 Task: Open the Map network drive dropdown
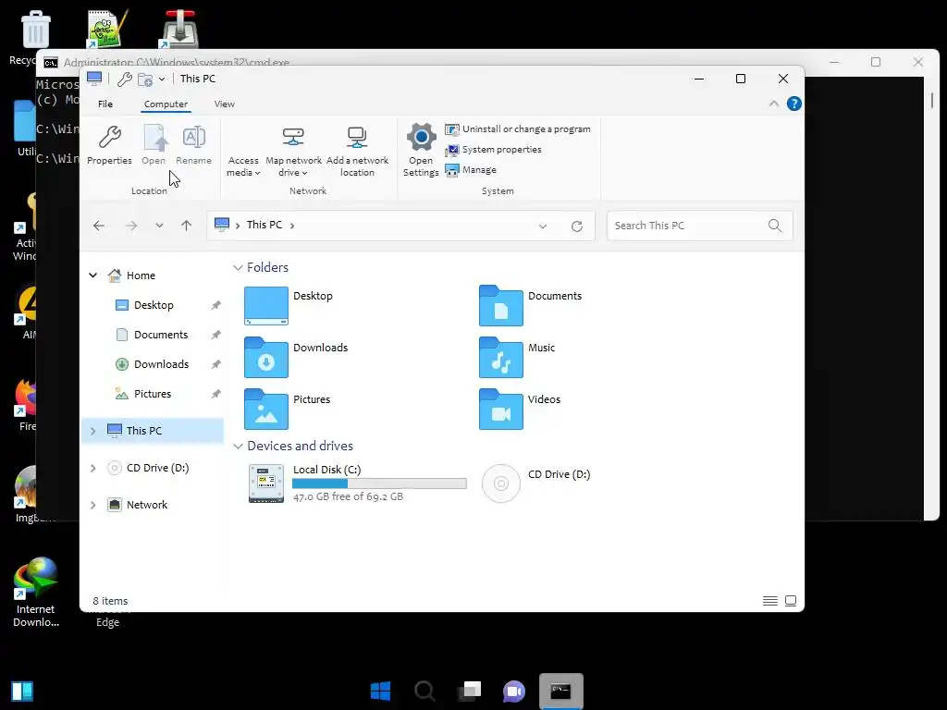click(293, 151)
